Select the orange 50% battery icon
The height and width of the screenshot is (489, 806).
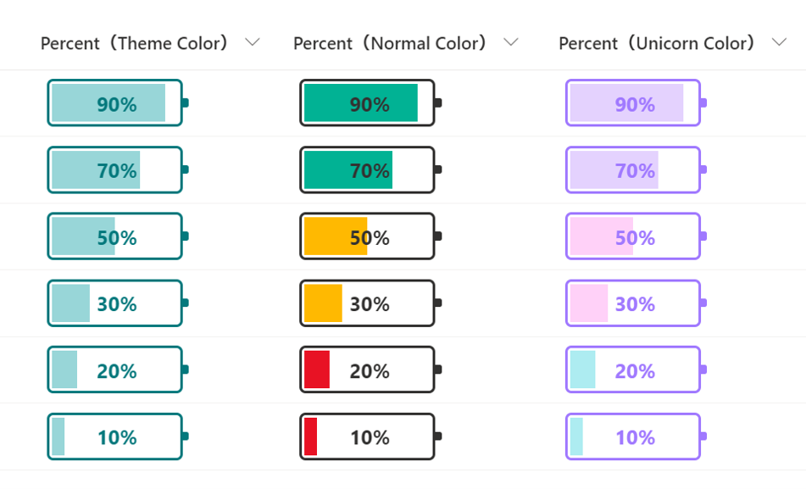(x=370, y=236)
